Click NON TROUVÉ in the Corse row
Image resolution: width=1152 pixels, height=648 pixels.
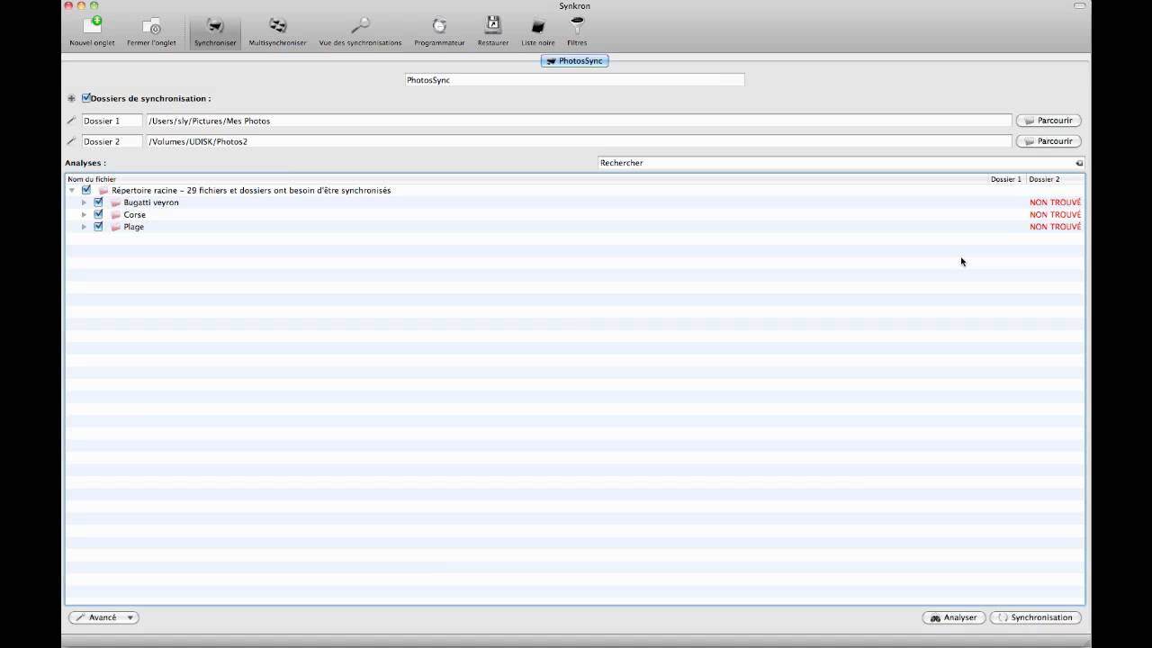click(1055, 215)
